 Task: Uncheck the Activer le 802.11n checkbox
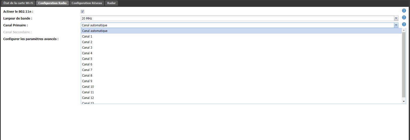coord(82,11)
